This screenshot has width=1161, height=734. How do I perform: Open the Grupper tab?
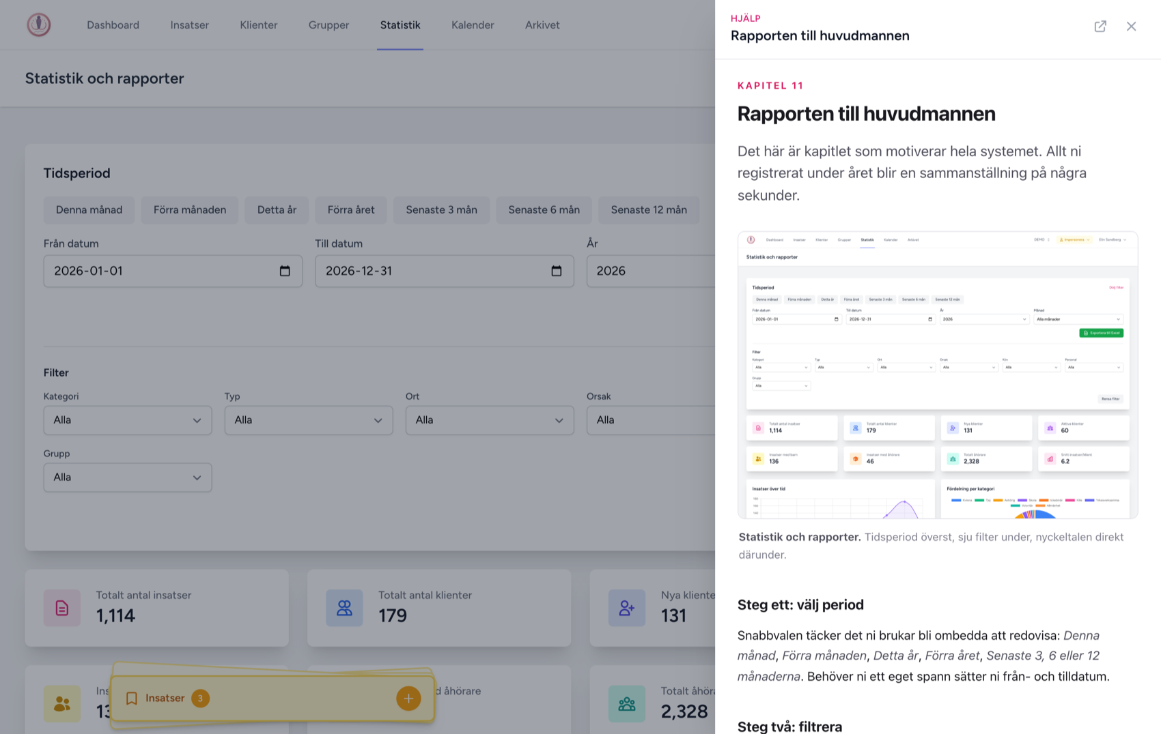point(328,25)
